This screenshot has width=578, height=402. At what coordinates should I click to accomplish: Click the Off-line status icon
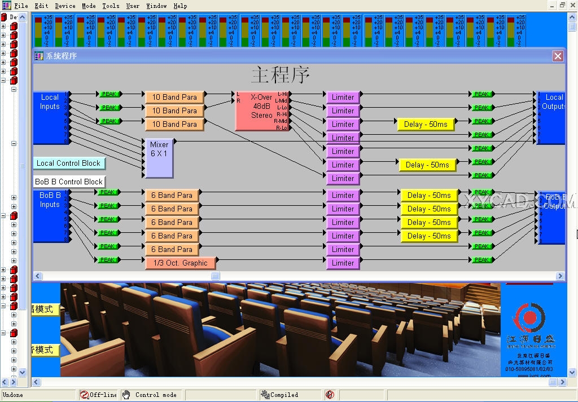(x=84, y=395)
